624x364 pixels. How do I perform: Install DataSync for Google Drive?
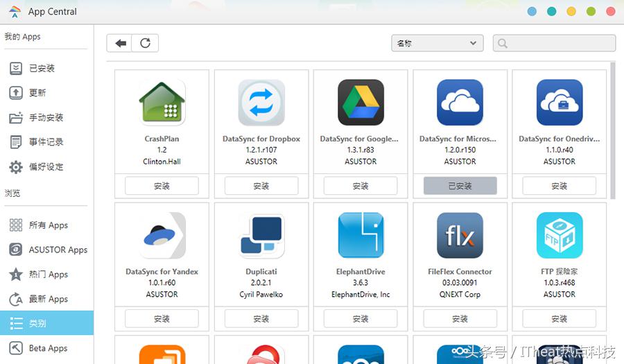click(x=361, y=186)
